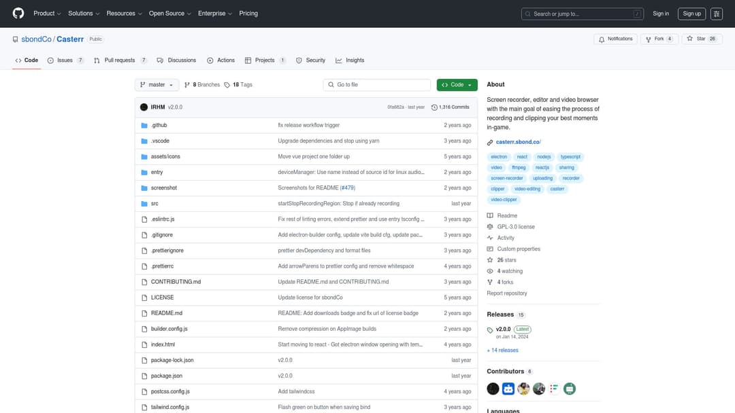
Task: Go to Pricing page
Action: [x=248, y=14]
